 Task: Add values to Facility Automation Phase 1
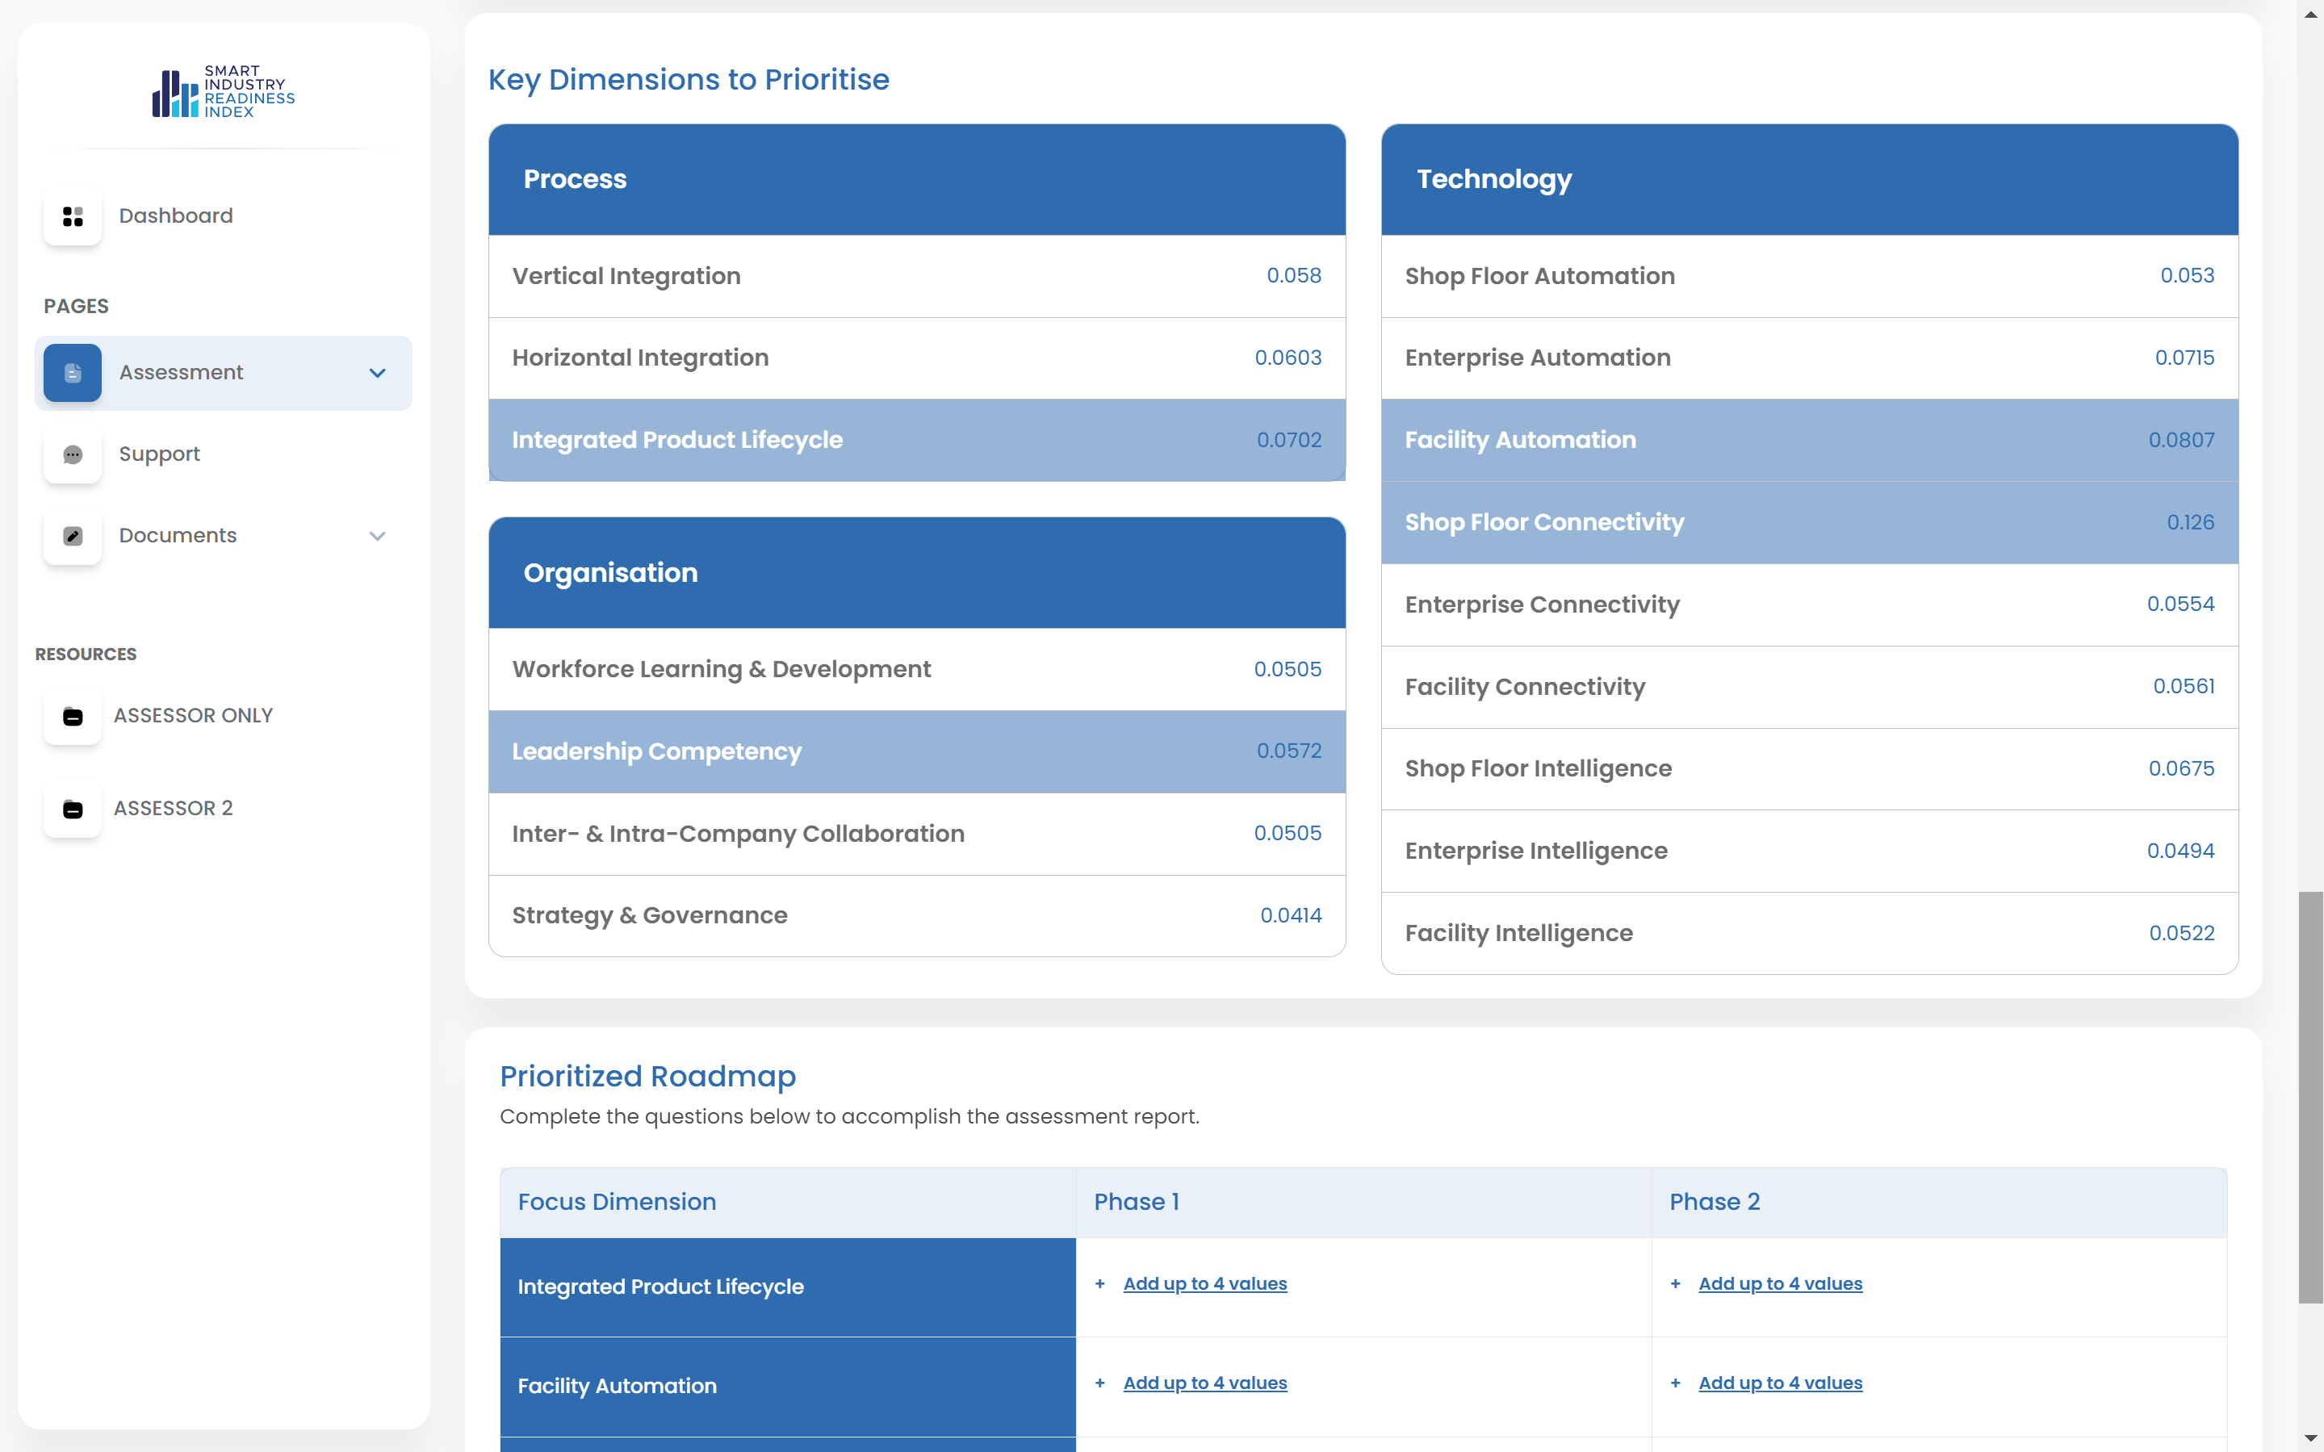tap(1204, 1383)
